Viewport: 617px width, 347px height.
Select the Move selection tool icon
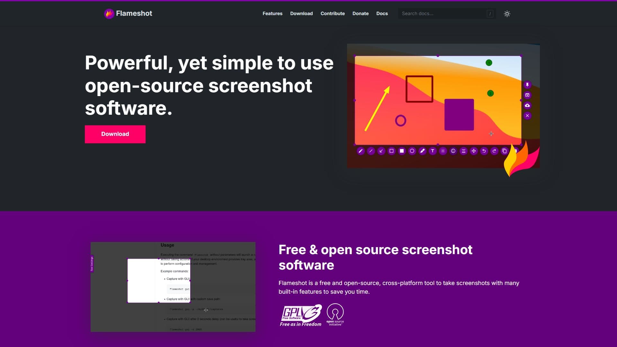474,151
